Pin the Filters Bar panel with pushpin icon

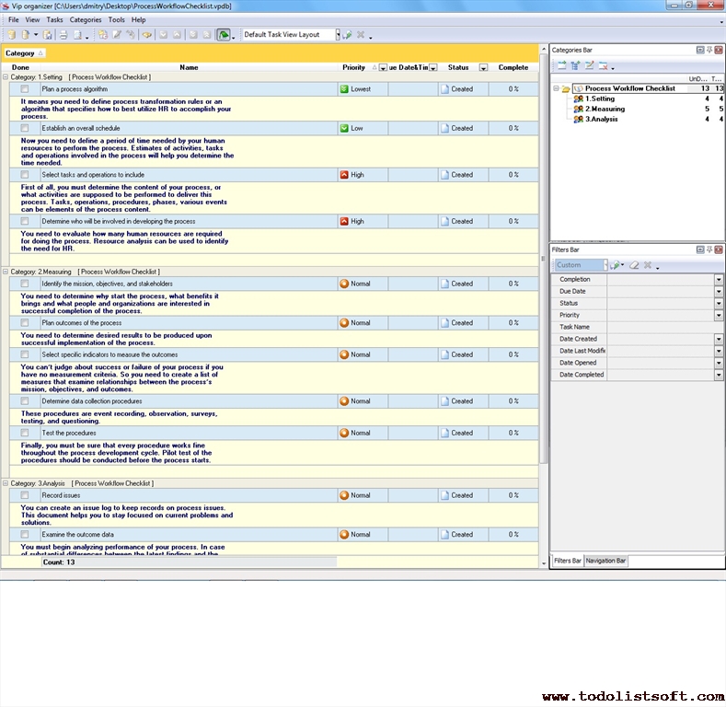[x=709, y=249]
